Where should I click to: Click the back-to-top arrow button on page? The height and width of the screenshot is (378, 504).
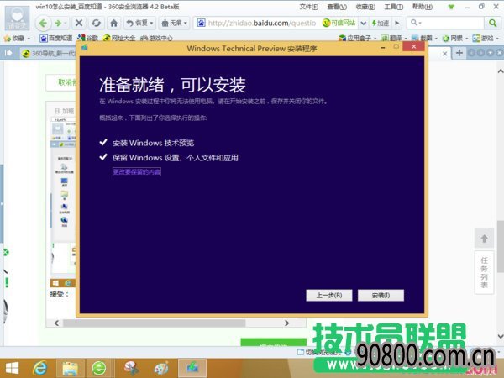[x=484, y=239]
